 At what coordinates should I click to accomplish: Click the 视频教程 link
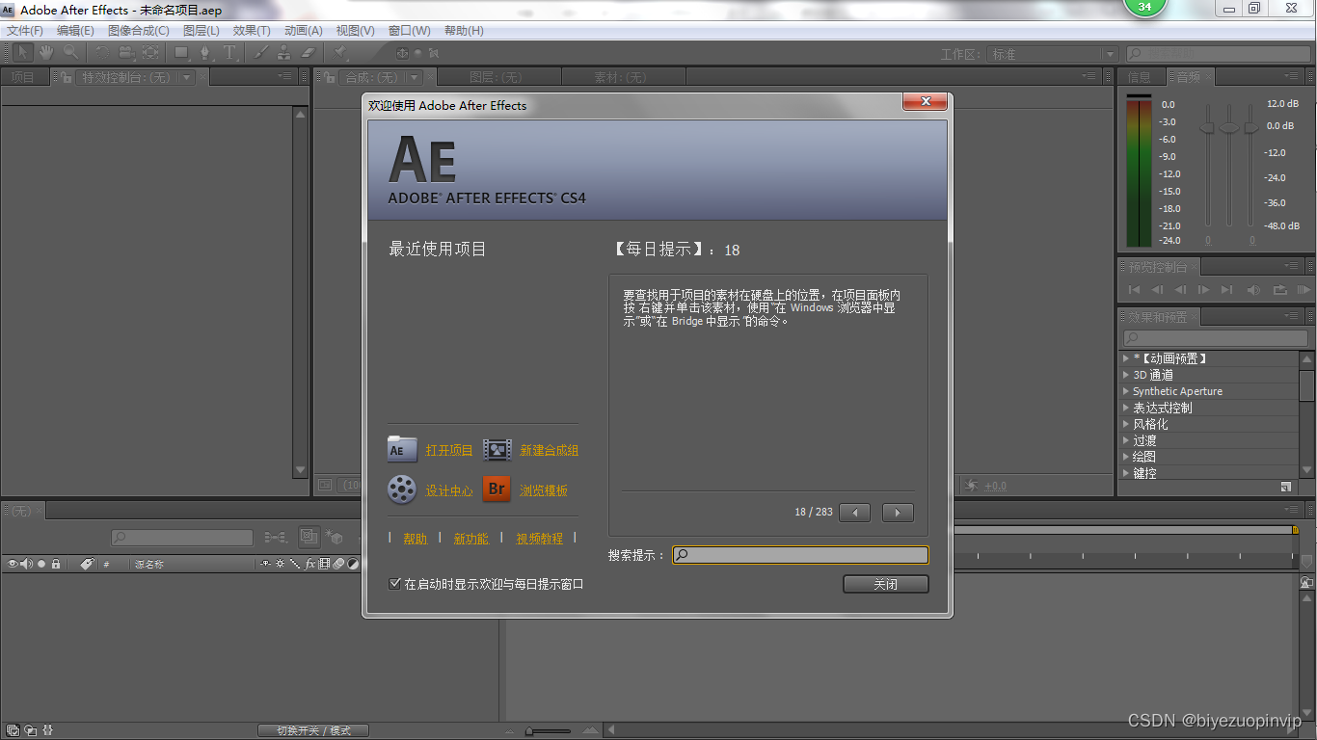coord(539,539)
